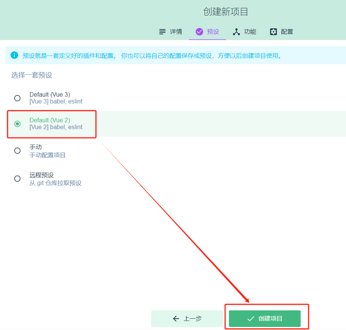Click the preset info banner text
The image size is (346, 330).
pyautogui.click(x=152, y=56)
